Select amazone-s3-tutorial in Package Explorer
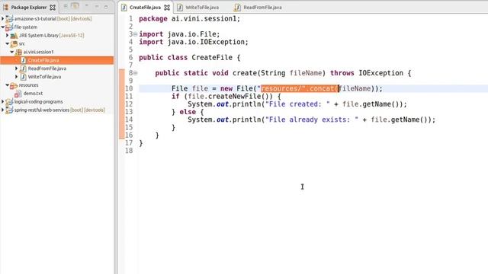The width and height of the screenshot is (488, 274). tap(35, 18)
